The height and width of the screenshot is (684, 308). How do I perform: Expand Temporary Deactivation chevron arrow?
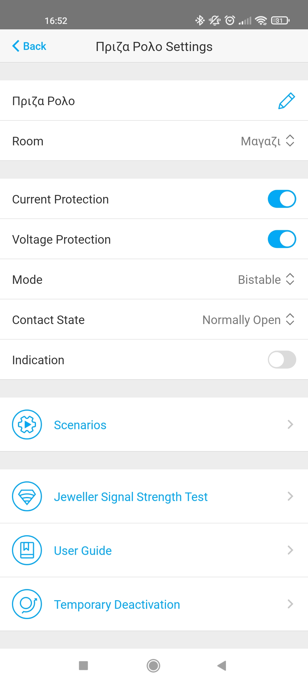[290, 604]
